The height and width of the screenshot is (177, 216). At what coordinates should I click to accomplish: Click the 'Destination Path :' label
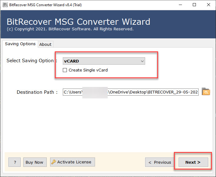coord(37,92)
